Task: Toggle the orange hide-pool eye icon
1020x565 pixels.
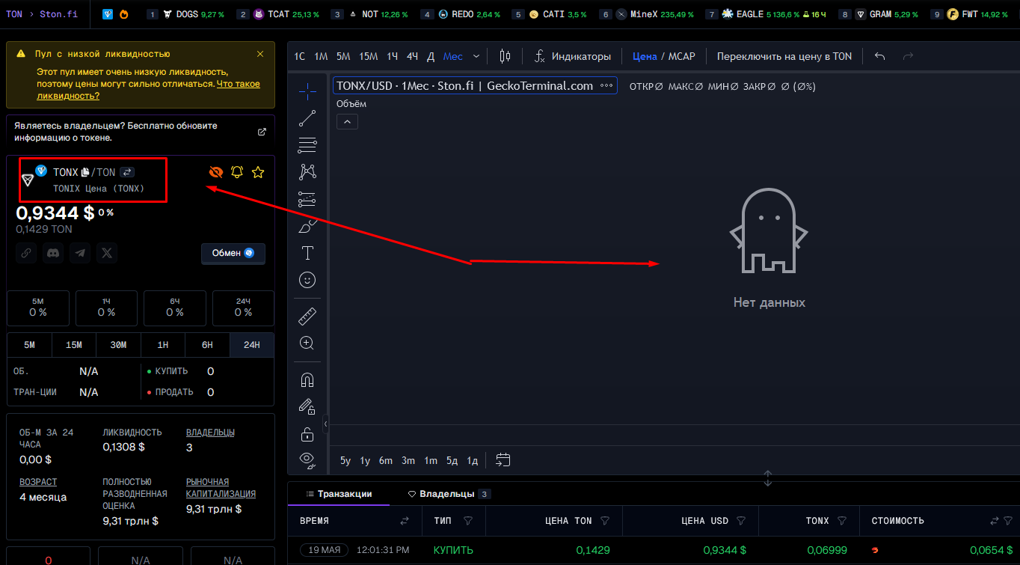Action: click(x=216, y=173)
